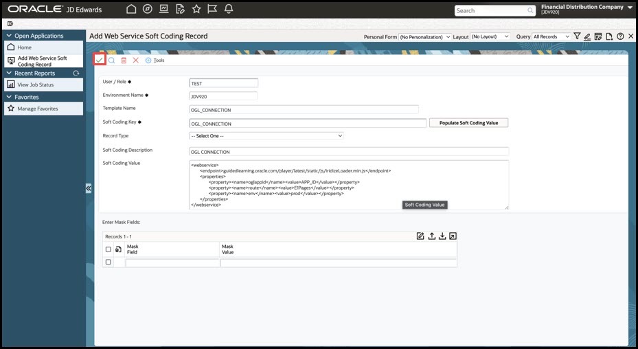The image size is (638, 349).
Task: Click the personalize pencil icon in header
Action: 587,36
